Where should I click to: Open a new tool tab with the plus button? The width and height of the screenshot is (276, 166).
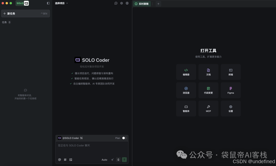tap(158, 4)
